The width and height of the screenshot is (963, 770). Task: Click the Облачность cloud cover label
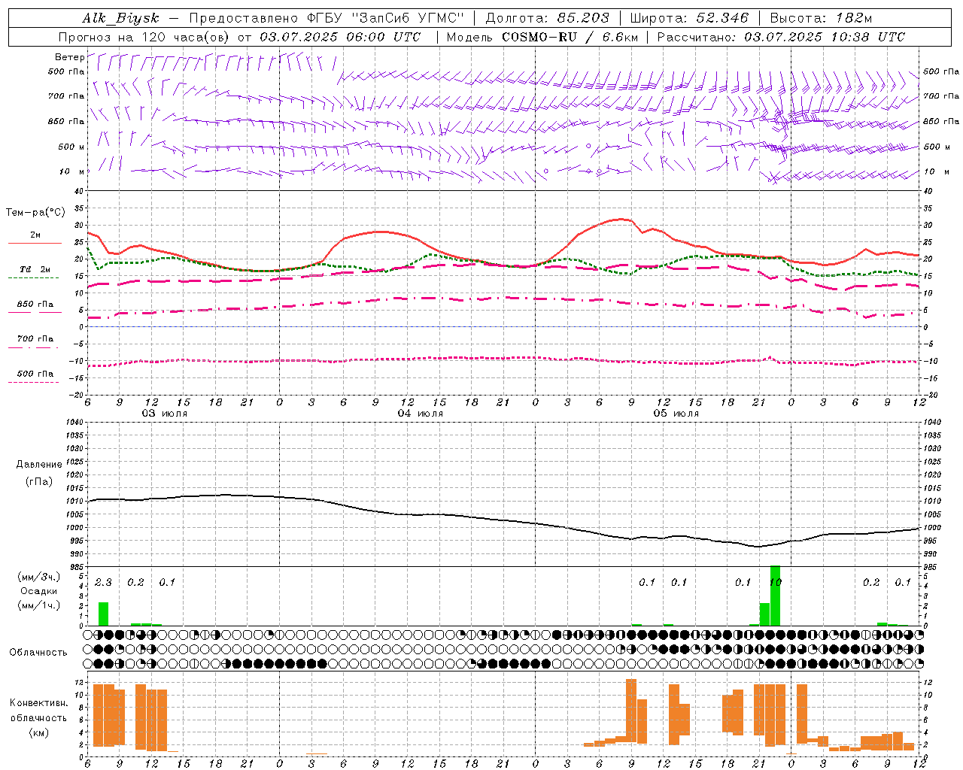coord(38,652)
